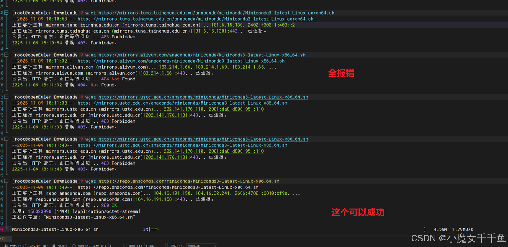
Task: Click the --2025-11-09 18:11:49-- timestamp
Action: tap(42, 187)
